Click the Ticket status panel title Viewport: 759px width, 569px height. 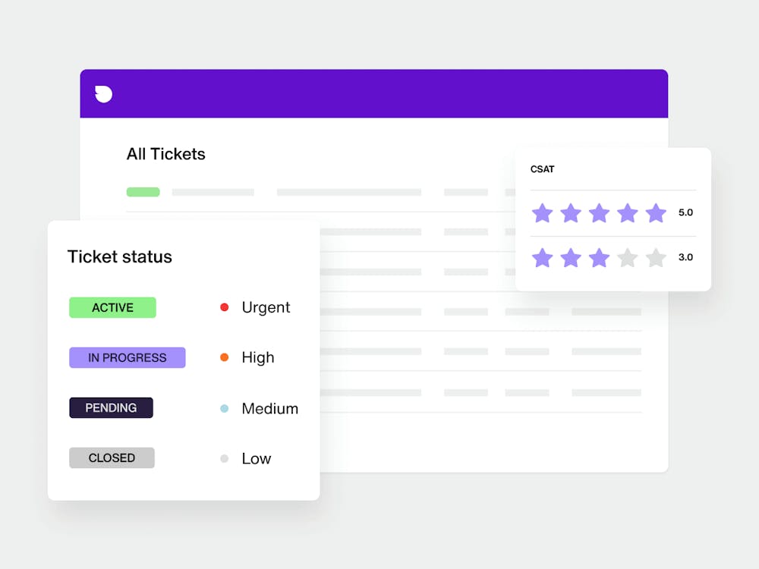119,256
